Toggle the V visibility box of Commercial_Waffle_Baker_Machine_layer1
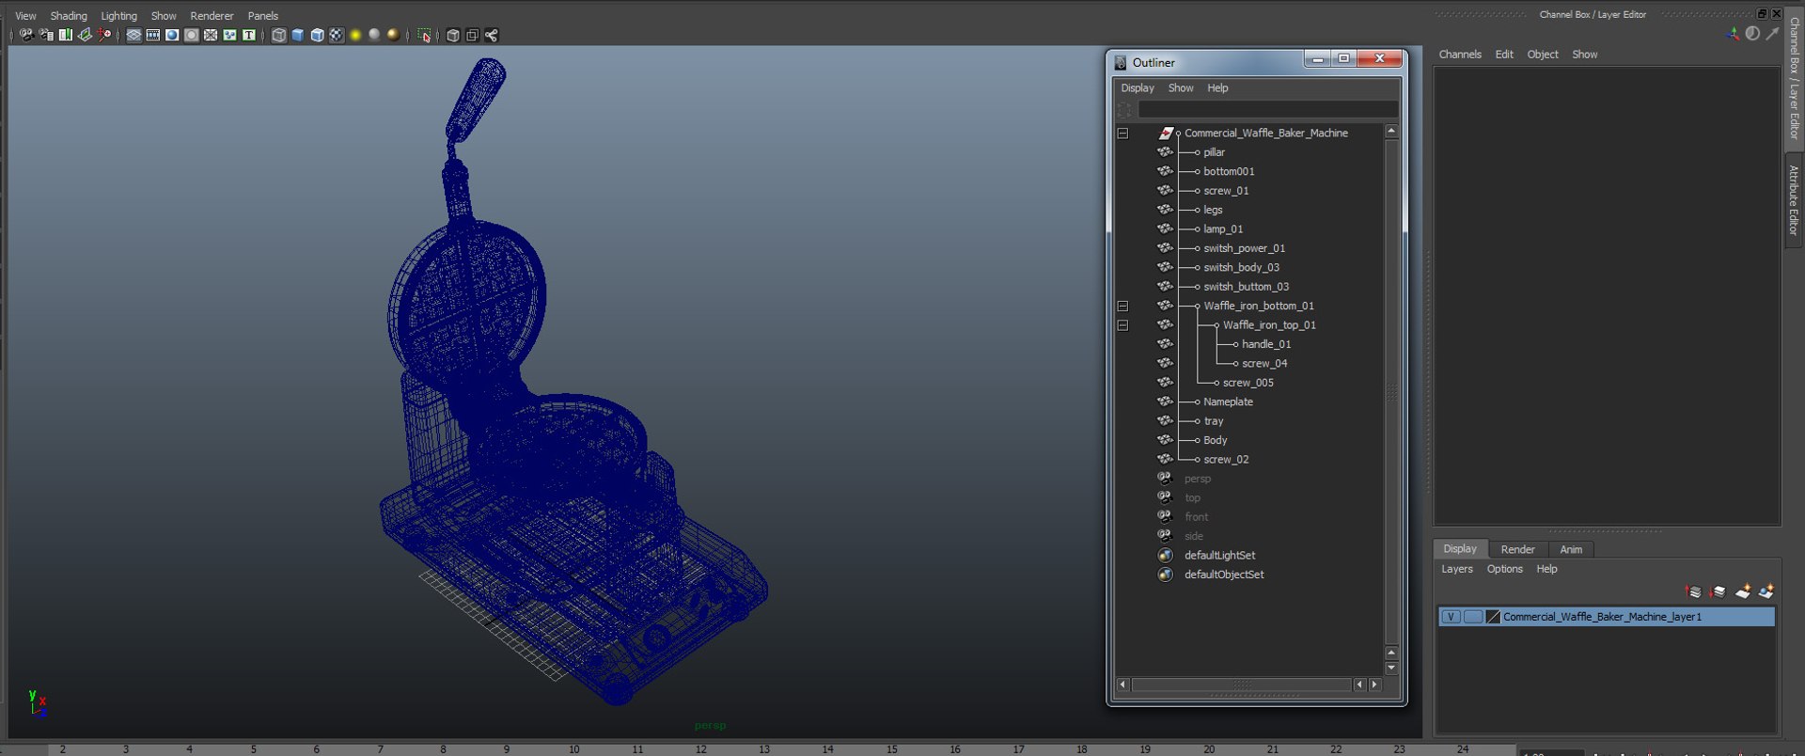The width and height of the screenshot is (1805, 756). click(1451, 618)
